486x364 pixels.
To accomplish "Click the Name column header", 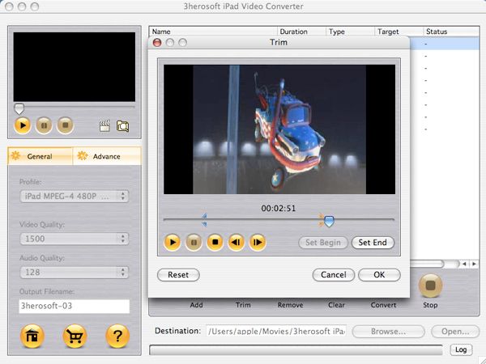I will coord(213,32).
